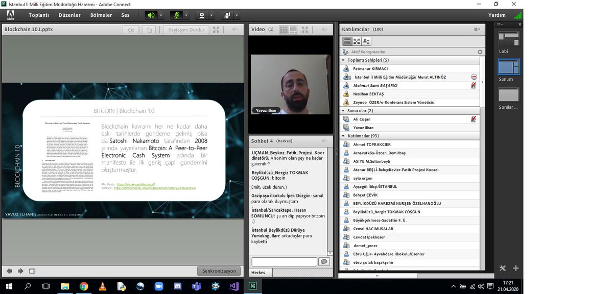
Task: Click the raise hand status icon
Action: 227,15
